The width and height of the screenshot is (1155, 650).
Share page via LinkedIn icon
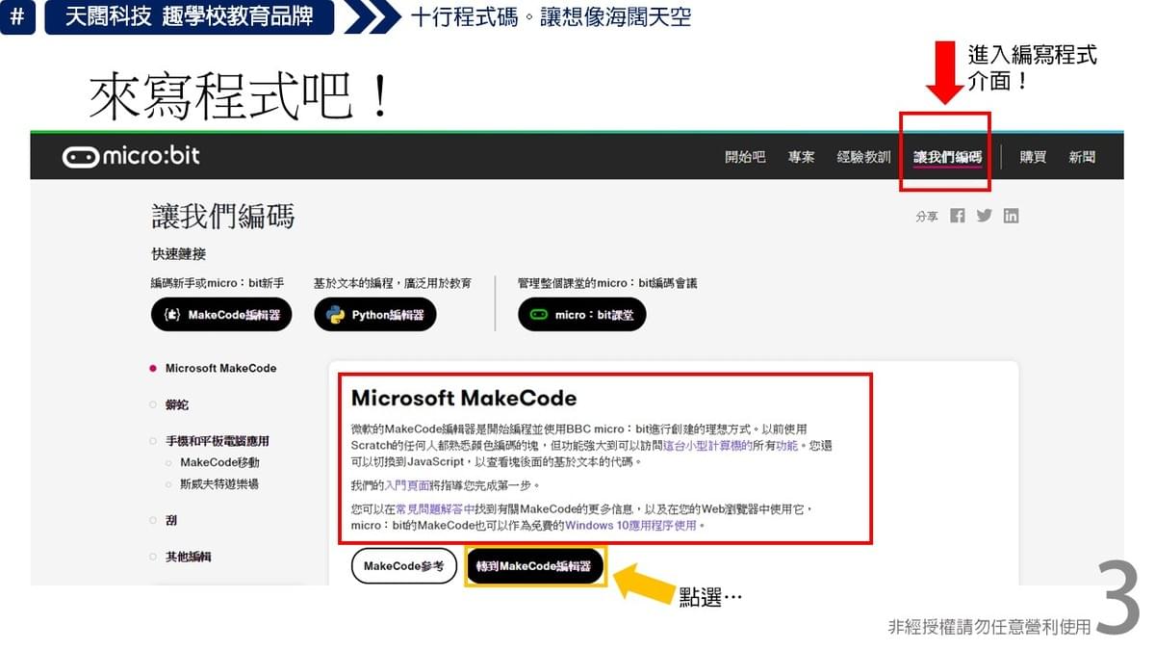coord(1011,216)
